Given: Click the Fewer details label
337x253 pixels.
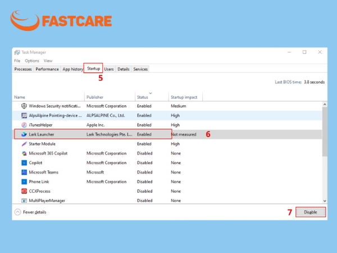Looking at the screenshot, I should pos(35,212).
